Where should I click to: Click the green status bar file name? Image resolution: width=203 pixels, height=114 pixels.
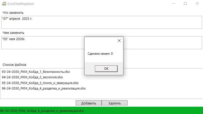(x=42, y=111)
